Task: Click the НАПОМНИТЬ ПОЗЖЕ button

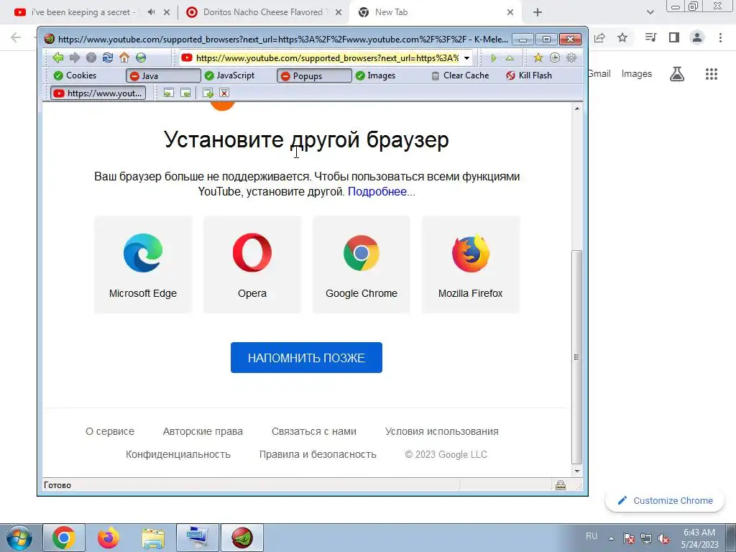Action: [x=306, y=358]
